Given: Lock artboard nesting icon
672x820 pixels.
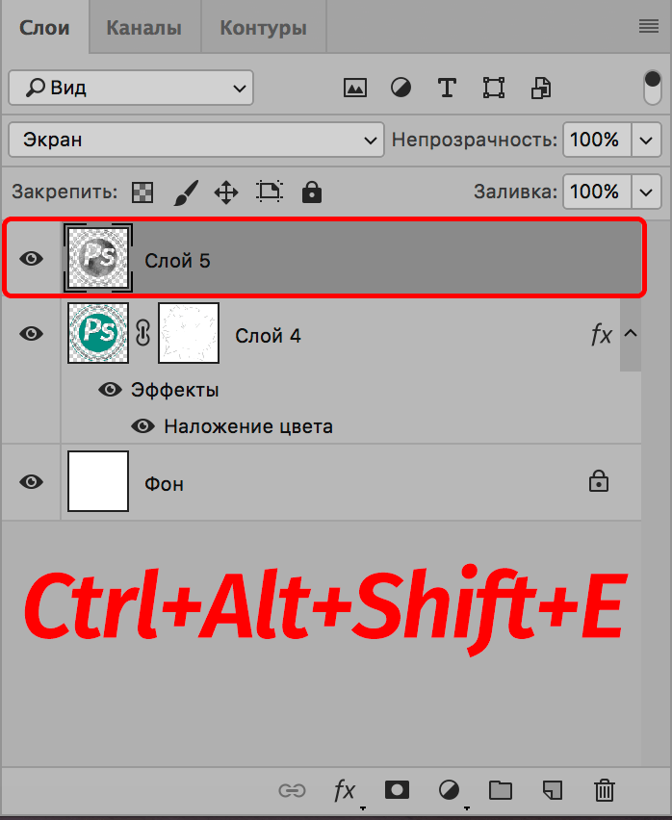Looking at the screenshot, I should [x=270, y=192].
